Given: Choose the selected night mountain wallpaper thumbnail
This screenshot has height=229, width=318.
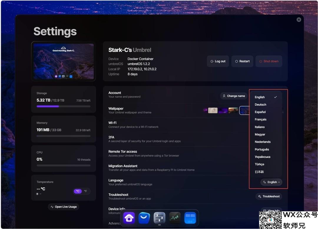Looking at the screenshot, I should [x=244, y=110].
